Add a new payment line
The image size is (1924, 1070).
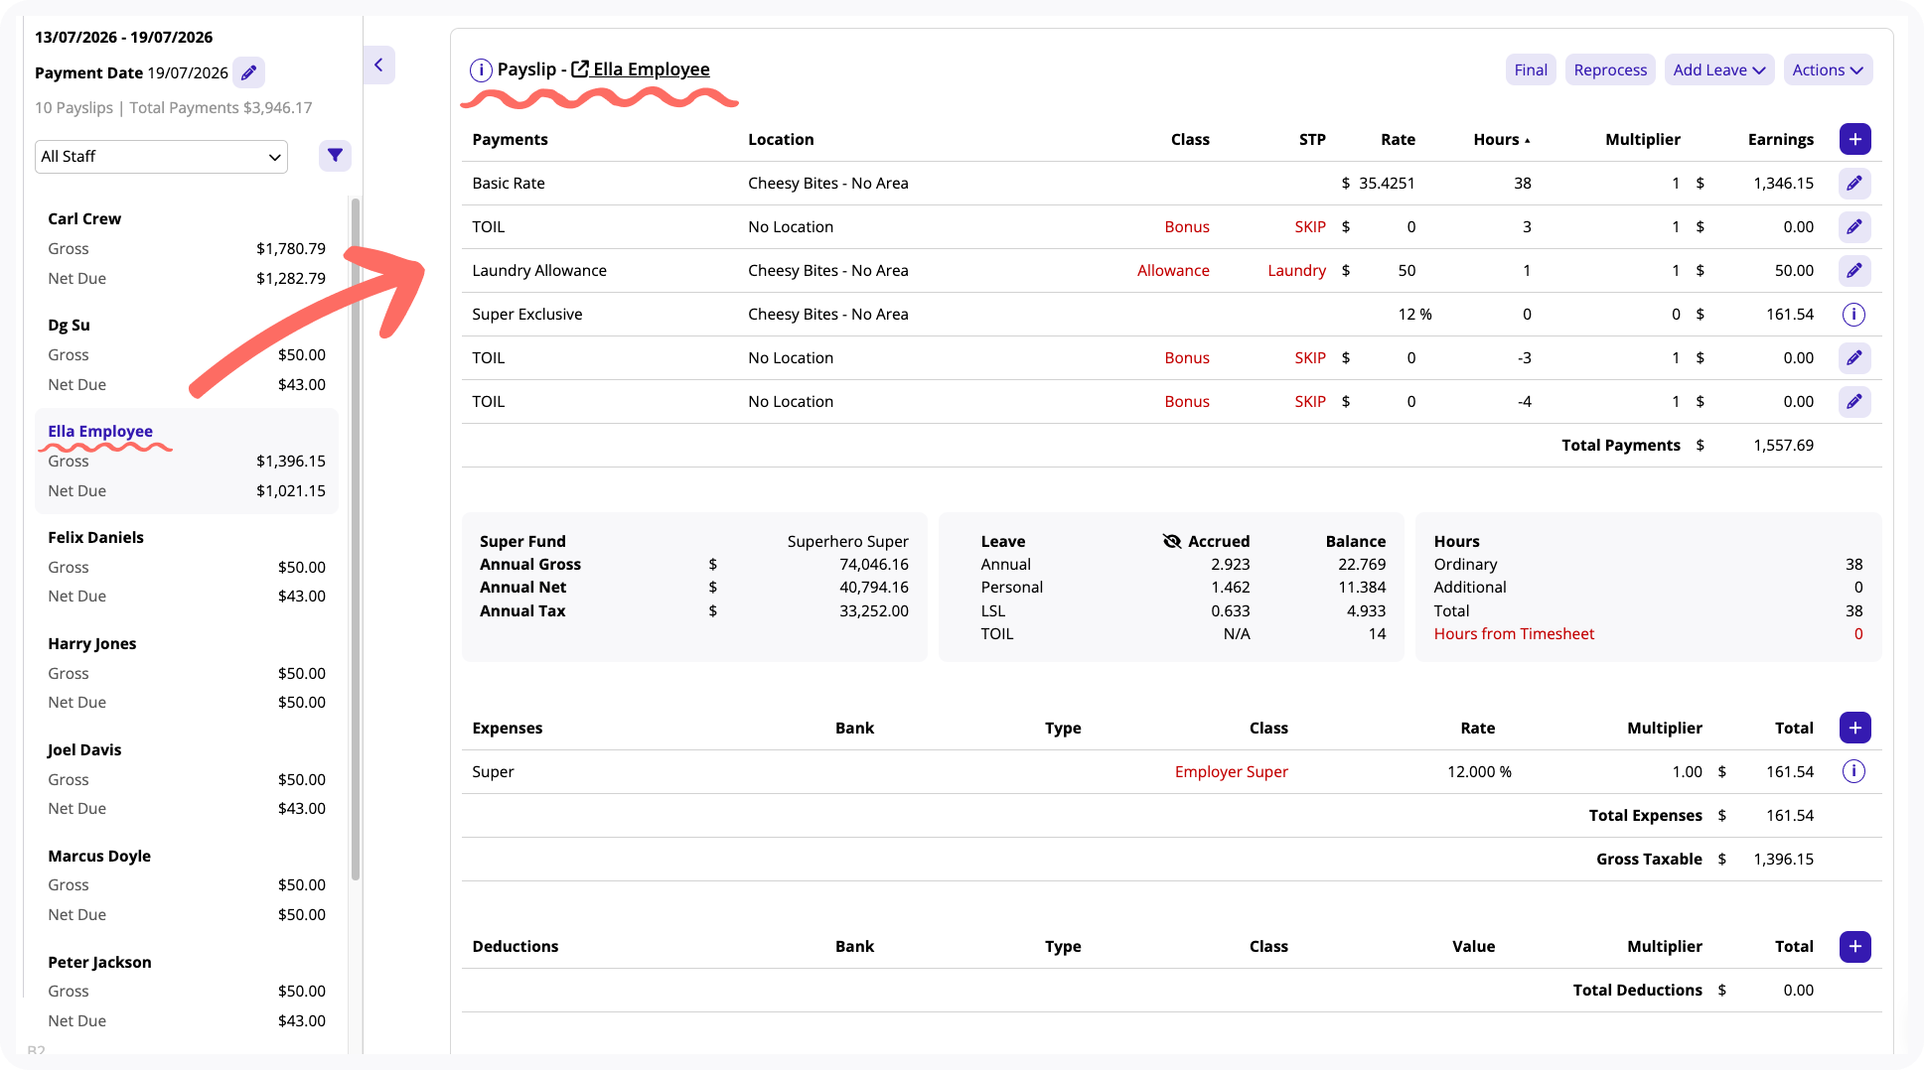click(1854, 139)
